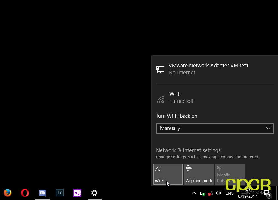Expand hidden icons with the tray chevron

point(194,193)
